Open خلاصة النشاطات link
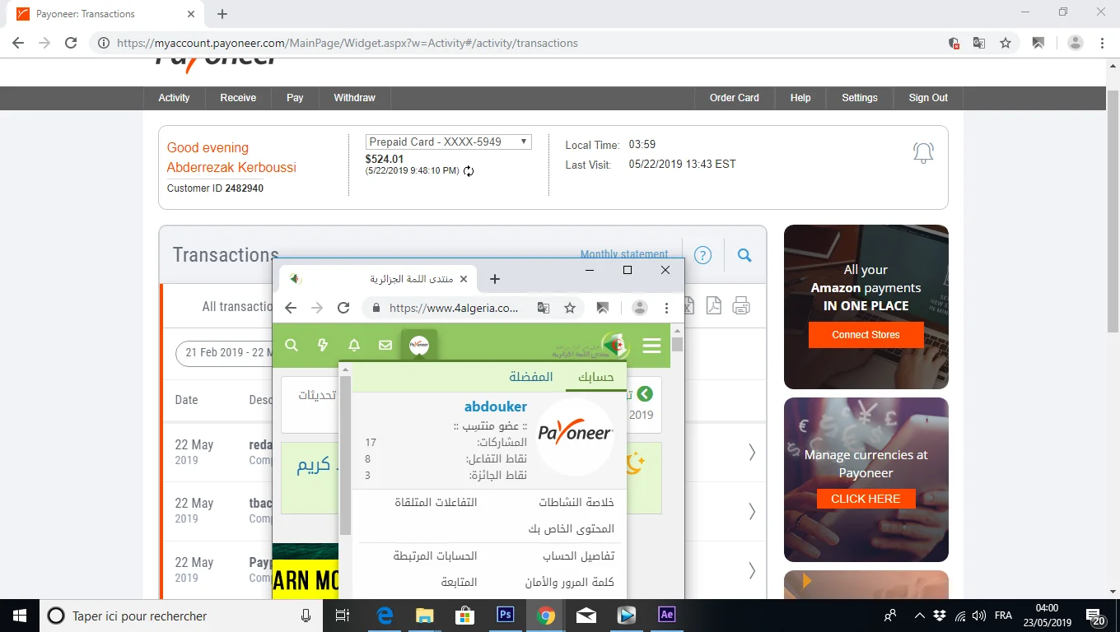This screenshot has width=1120, height=632. coord(576,502)
